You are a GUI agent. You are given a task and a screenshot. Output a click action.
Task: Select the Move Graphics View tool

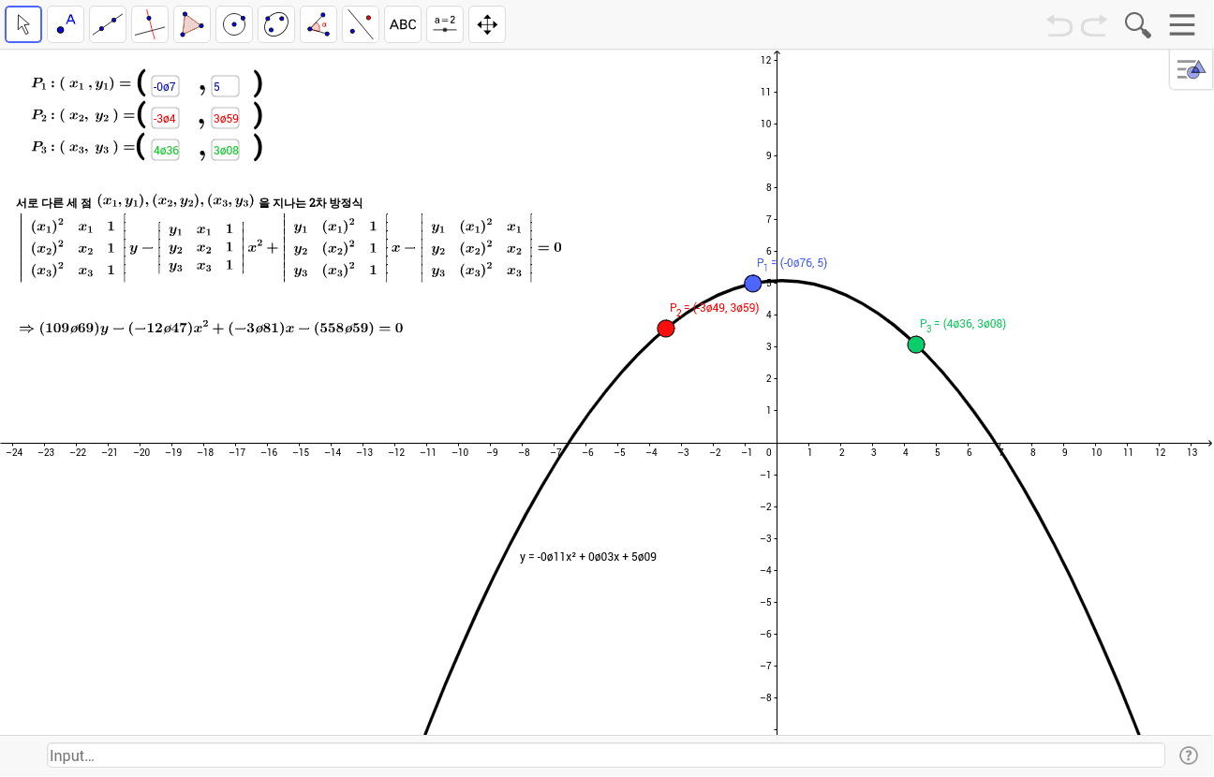pyautogui.click(x=486, y=24)
